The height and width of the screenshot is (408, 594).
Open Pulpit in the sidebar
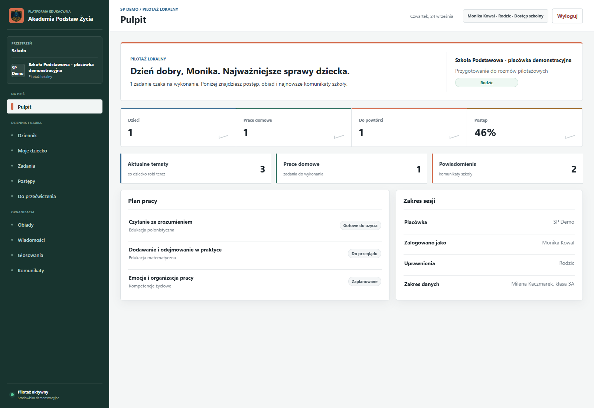pos(55,106)
